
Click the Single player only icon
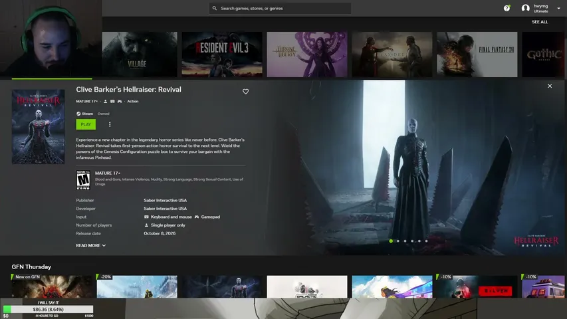point(146,225)
